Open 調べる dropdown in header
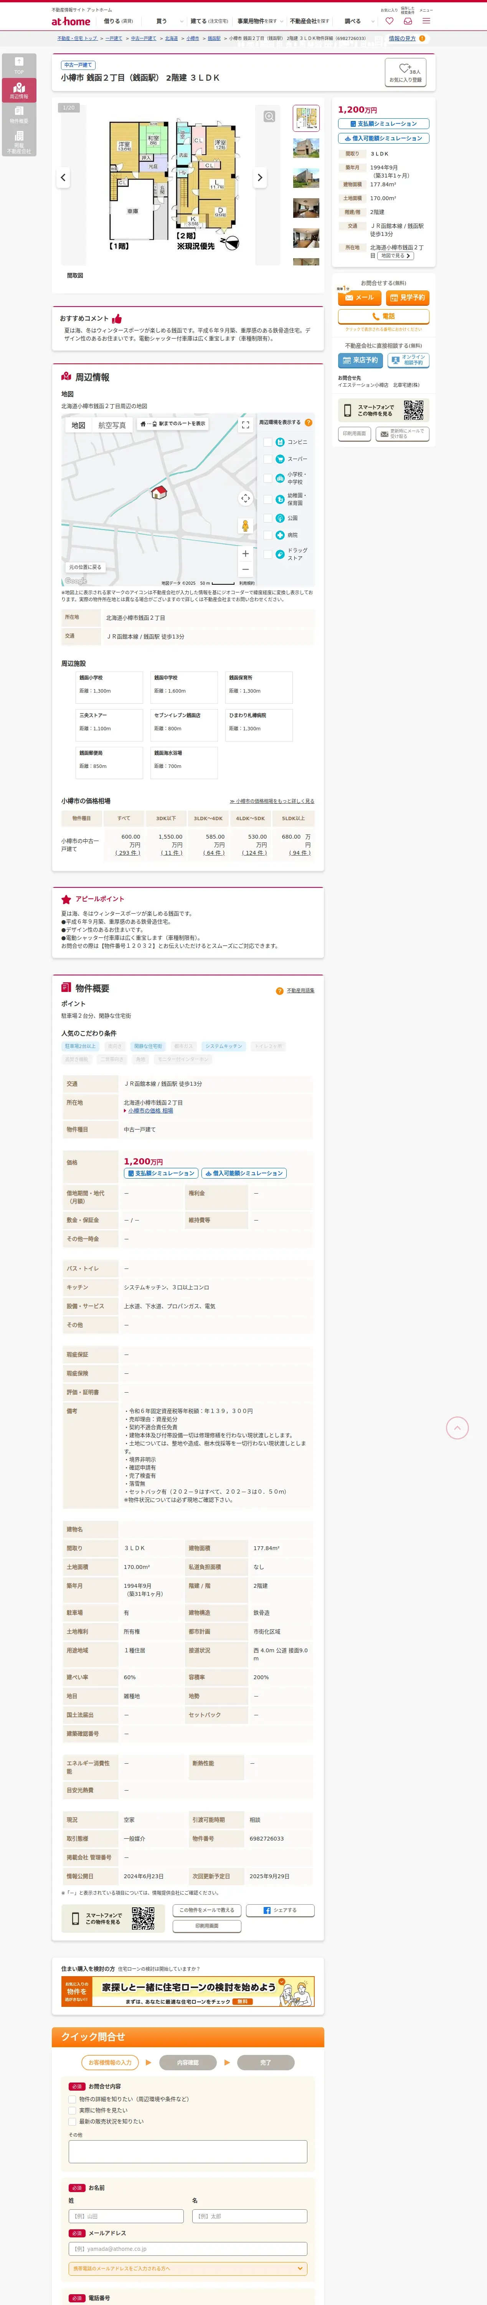This screenshot has width=487, height=2305. coord(359,21)
